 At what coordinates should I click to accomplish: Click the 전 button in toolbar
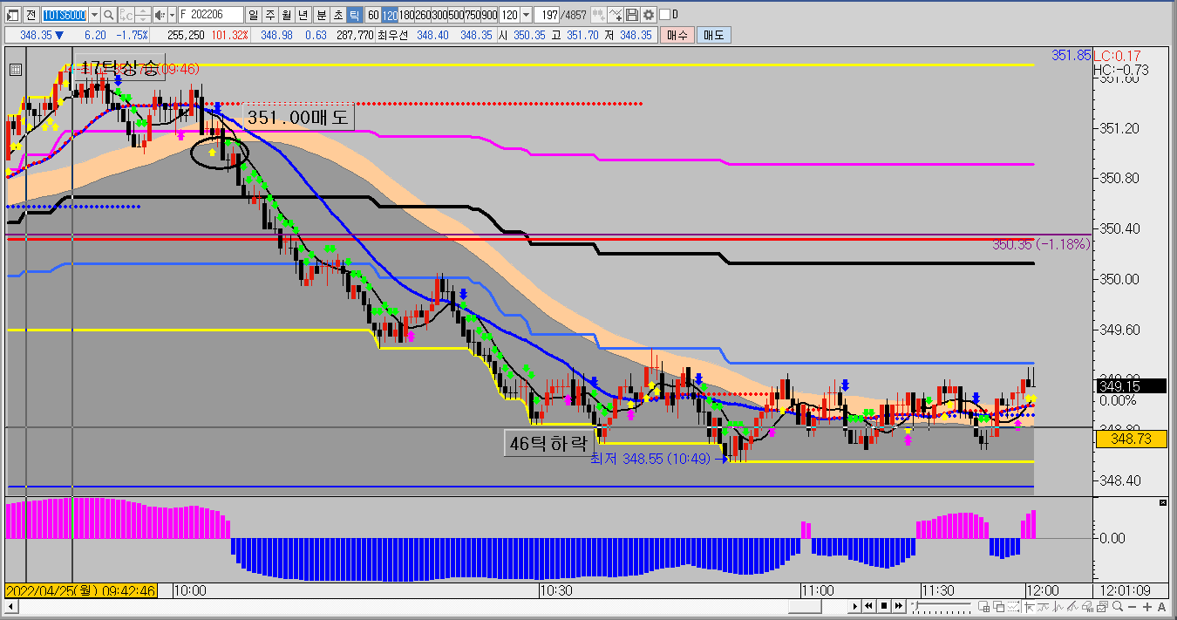(31, 15)
